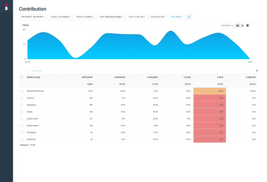Image resolution: width=267 pixels, height=182 pixels.
Task: Click the search magnifier icon in filter bar
Action: click(x=189, y=17)
